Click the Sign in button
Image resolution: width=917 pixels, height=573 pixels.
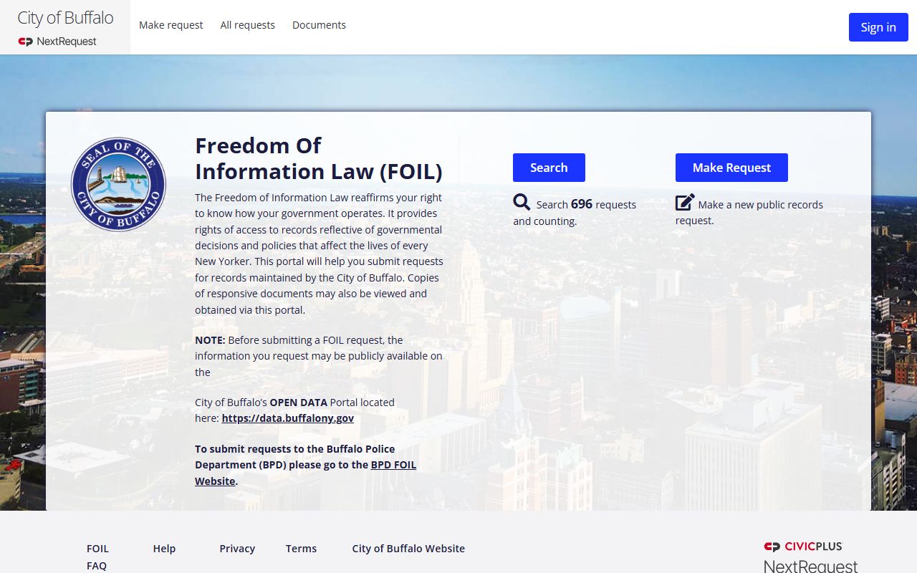point(878,27)
